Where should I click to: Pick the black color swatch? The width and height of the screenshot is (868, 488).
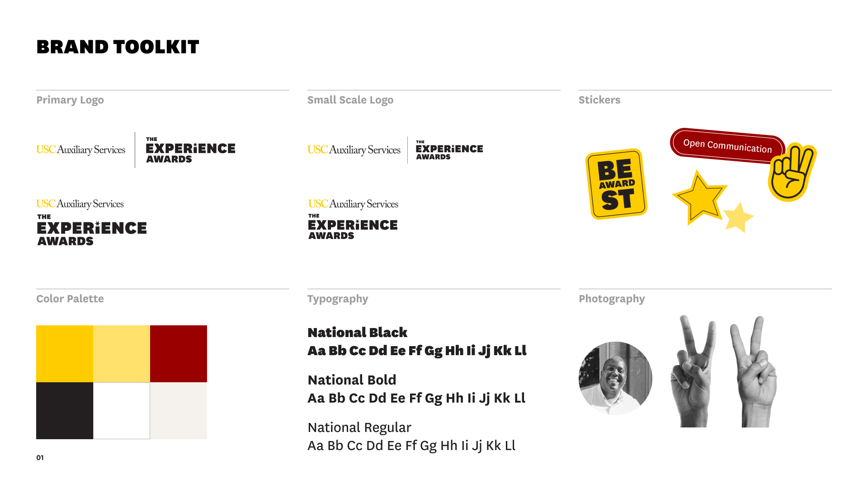(65, 411)
